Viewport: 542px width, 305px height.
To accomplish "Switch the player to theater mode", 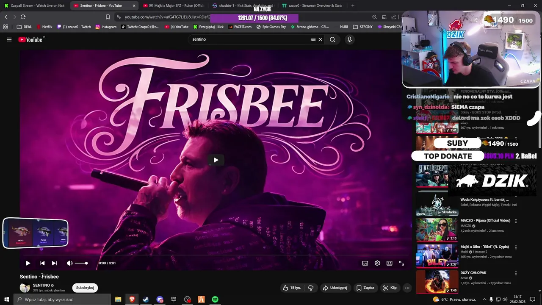I will click(389, 263).
